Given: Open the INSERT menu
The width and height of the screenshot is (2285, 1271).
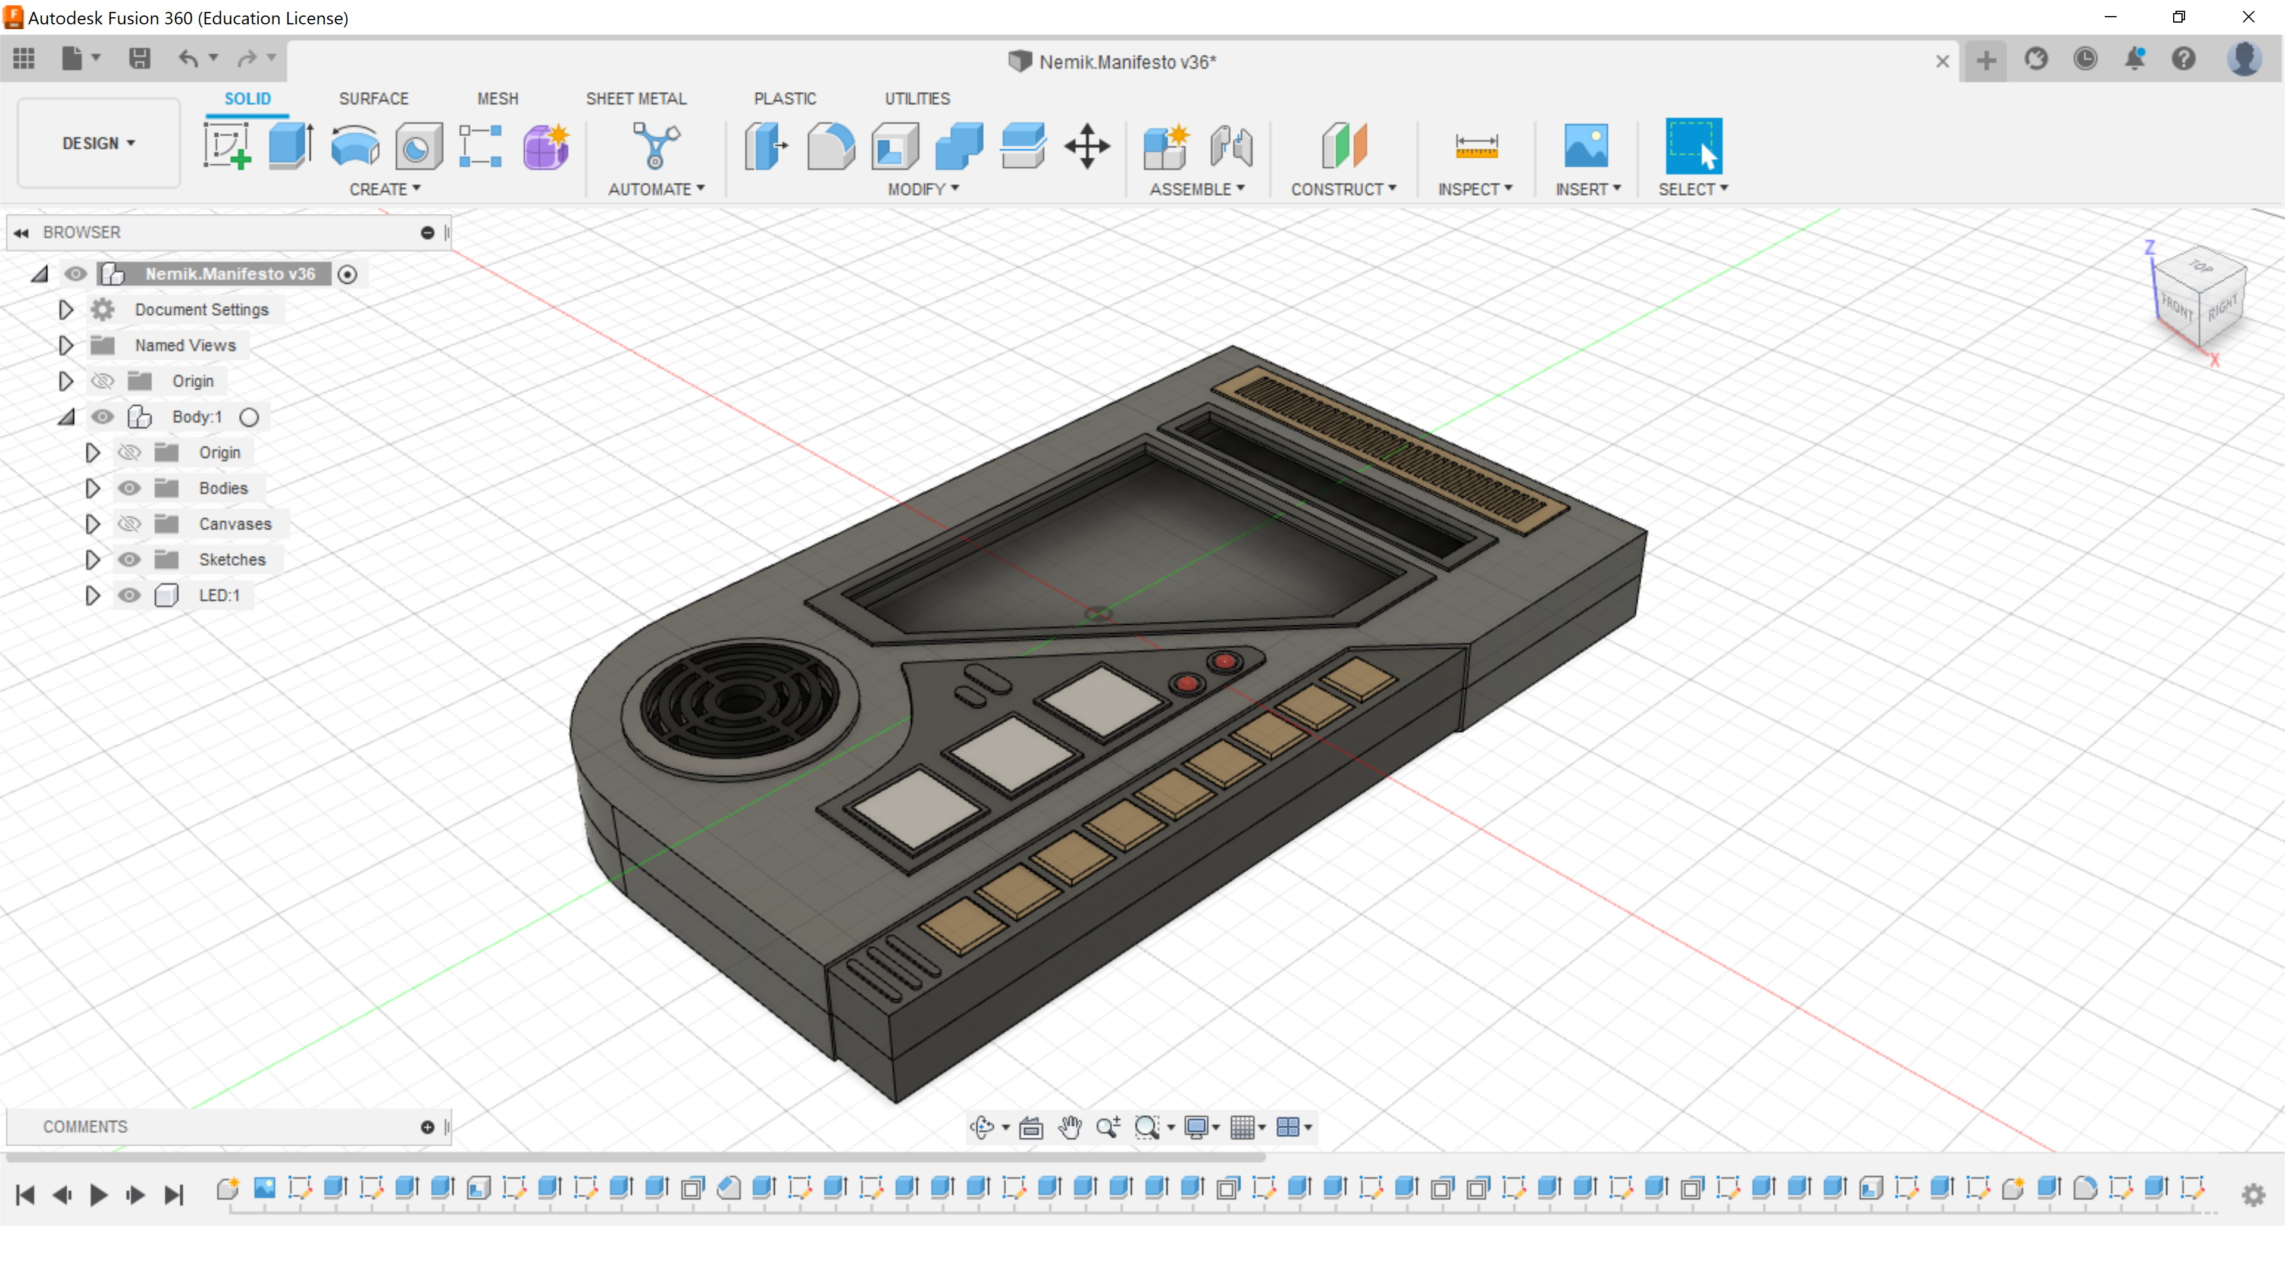Looking at the screenshot, I should (1588, 189).
